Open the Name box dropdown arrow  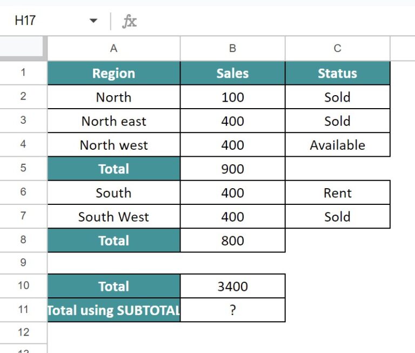[x=93, y=21]
